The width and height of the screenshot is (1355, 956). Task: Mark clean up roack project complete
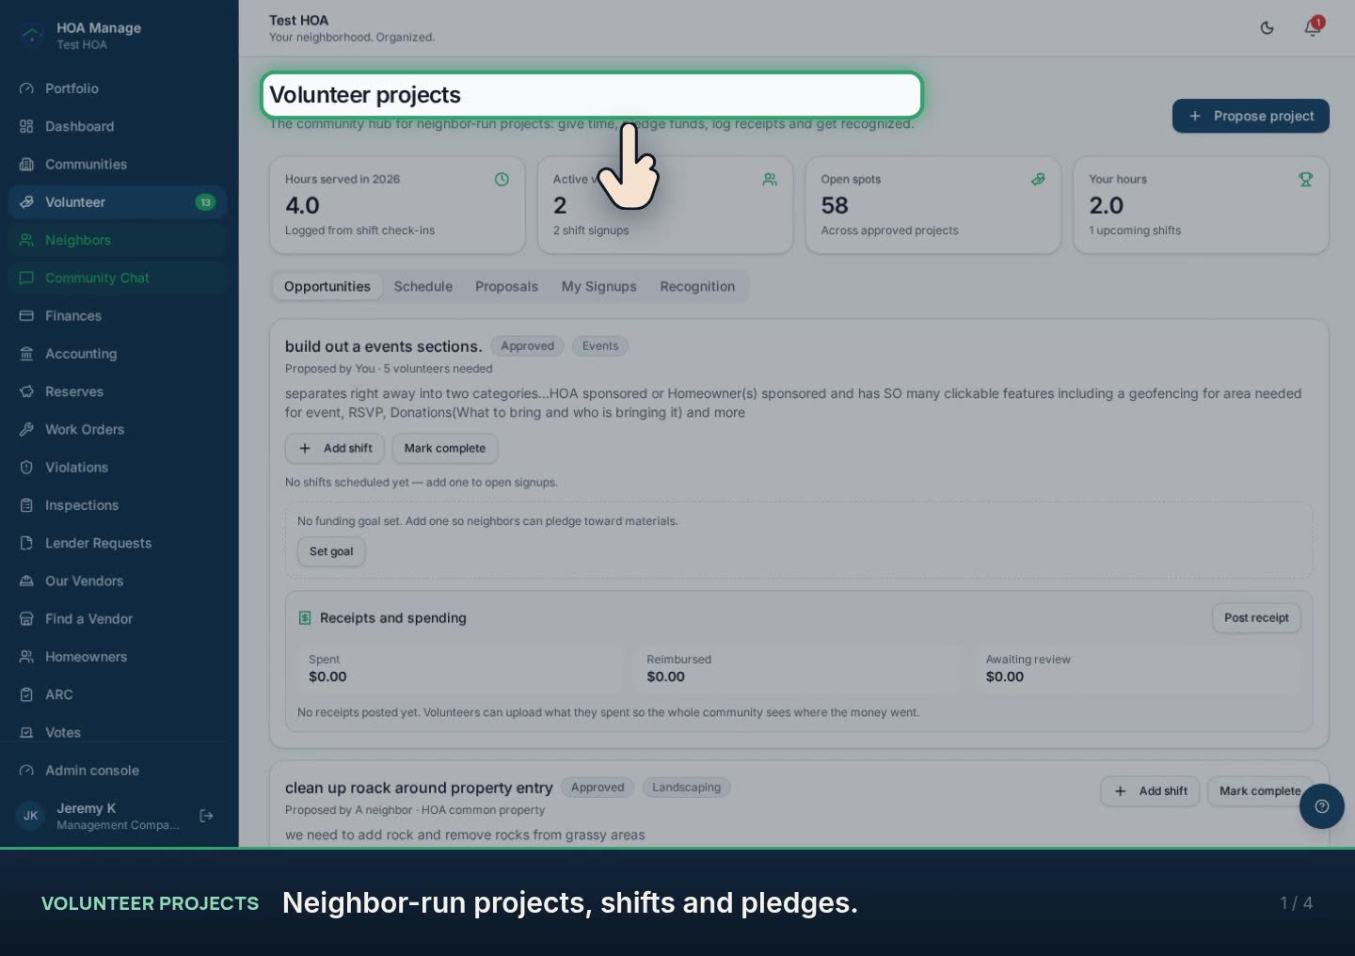tap(1260, 791)
